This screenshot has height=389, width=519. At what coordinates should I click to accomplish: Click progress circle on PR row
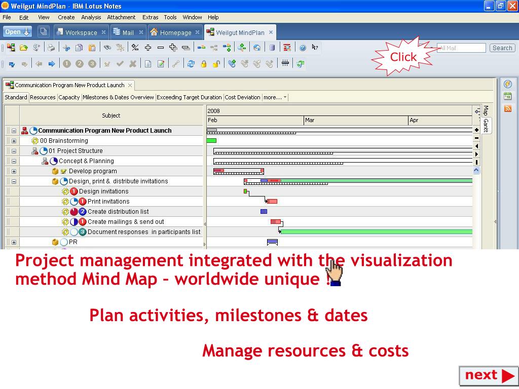[64, 242]
